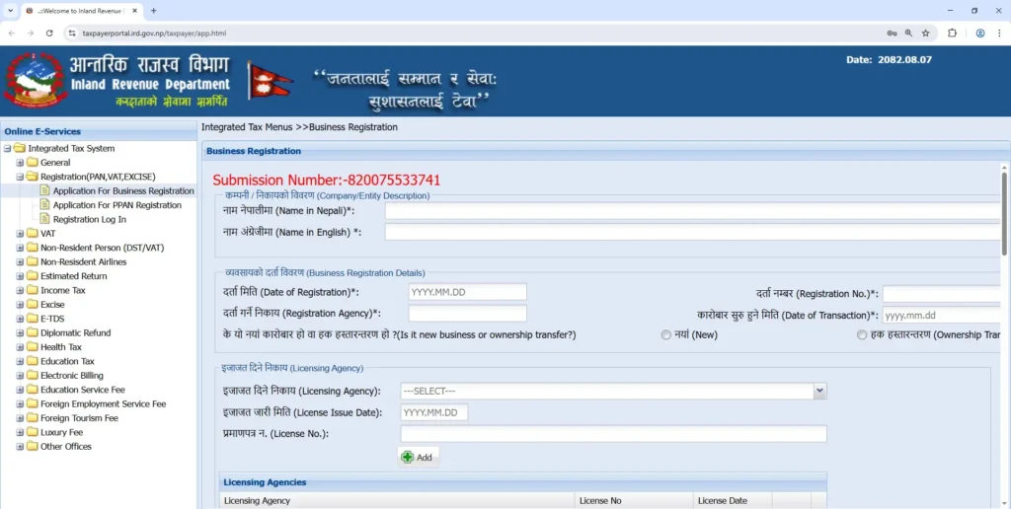
Task: Click the Health Tax folder icon
Action: (x=33, y=346)
